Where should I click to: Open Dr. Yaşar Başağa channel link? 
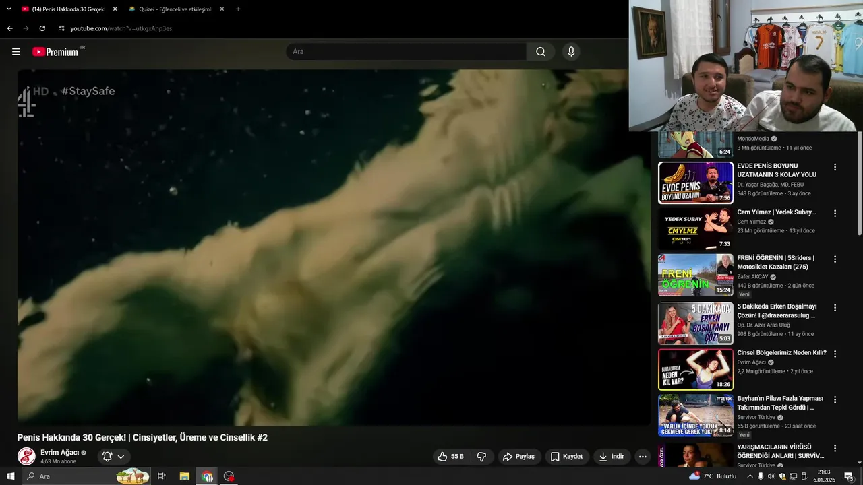click(x=770, y=185)
